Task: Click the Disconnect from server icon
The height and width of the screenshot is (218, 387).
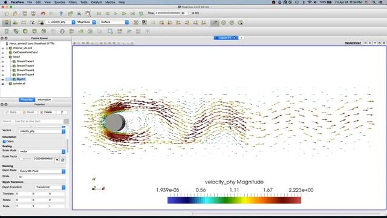Action: [33, 13]
